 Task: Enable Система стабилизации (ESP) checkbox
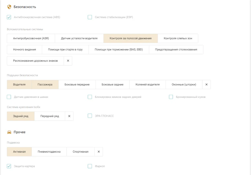coord(90,17)
